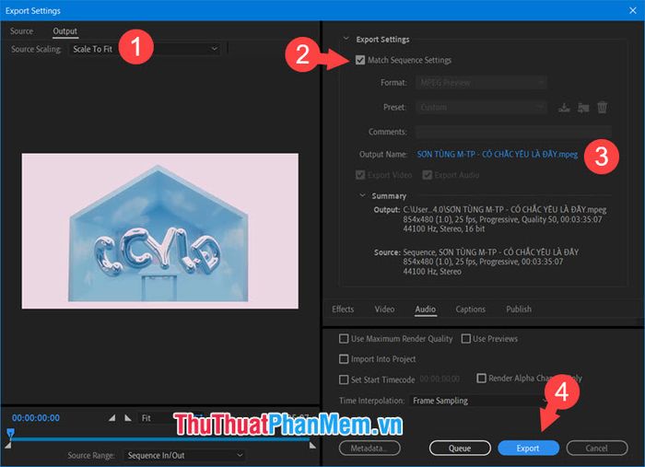Viewport: 645px width, 467px height.
Task: Open the Effects tab
Action: pyautogui.click(x=343, y=309)
